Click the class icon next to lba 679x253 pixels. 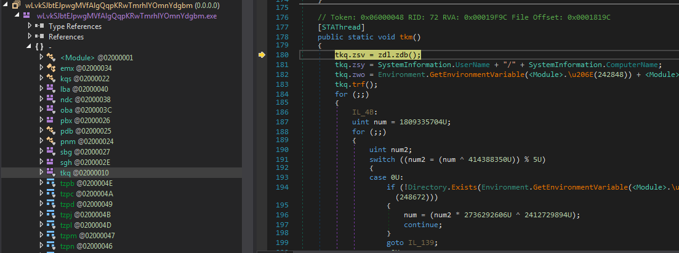(51, 89)
